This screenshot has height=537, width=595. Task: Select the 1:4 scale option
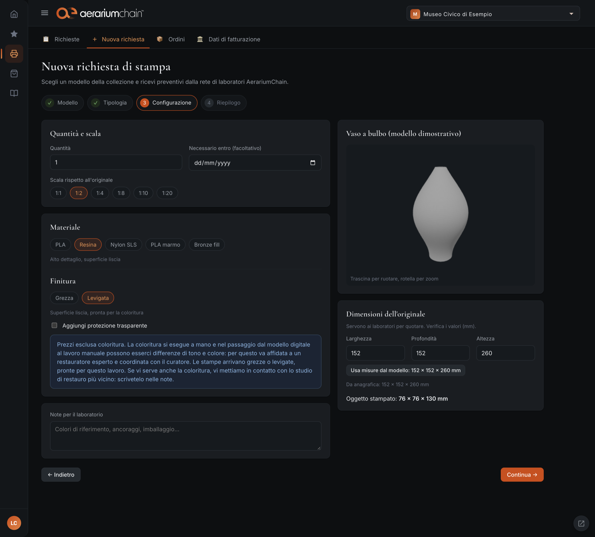(x=100, y=193)
